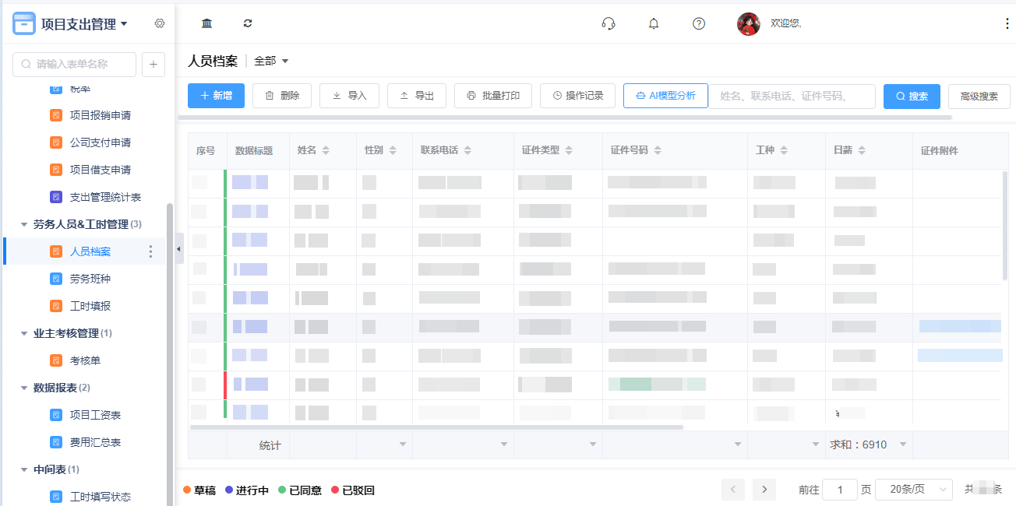Click the 新增 button
The width and height of the screenshot is (1016, 506).
[x=216, y=96]
